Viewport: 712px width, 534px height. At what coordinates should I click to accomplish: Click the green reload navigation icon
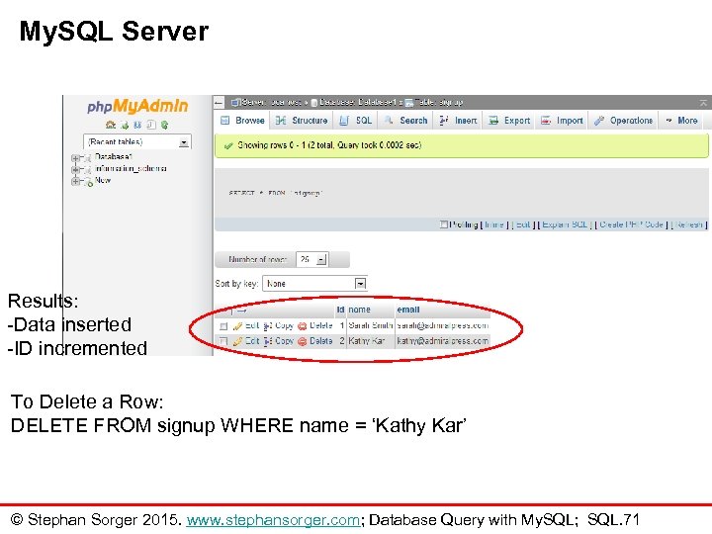(x=164, y=125)
